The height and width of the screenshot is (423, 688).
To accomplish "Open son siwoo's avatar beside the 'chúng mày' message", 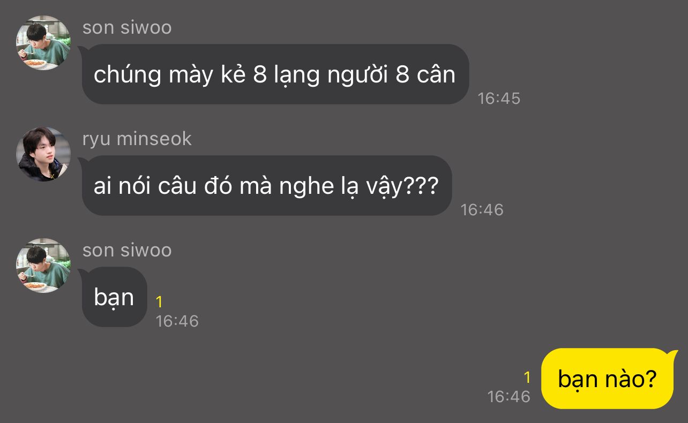I will 43,43.
